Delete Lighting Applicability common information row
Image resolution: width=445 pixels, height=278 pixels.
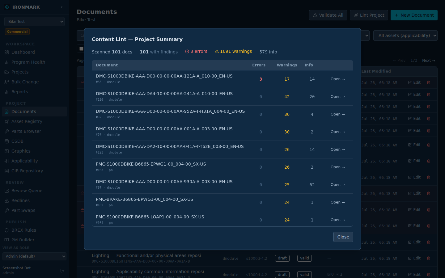pyautogui.click(x=429, y=275)
